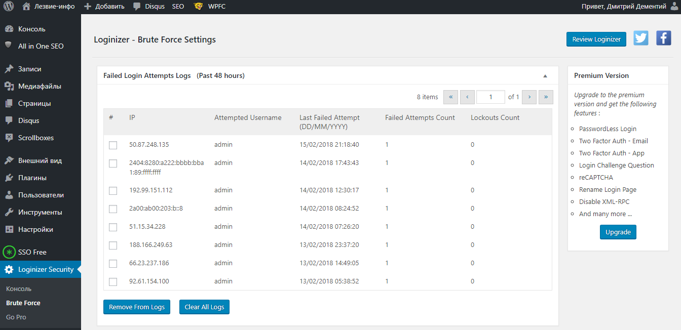Click the Loginizer Security gear icon

[x=9, y=269]
